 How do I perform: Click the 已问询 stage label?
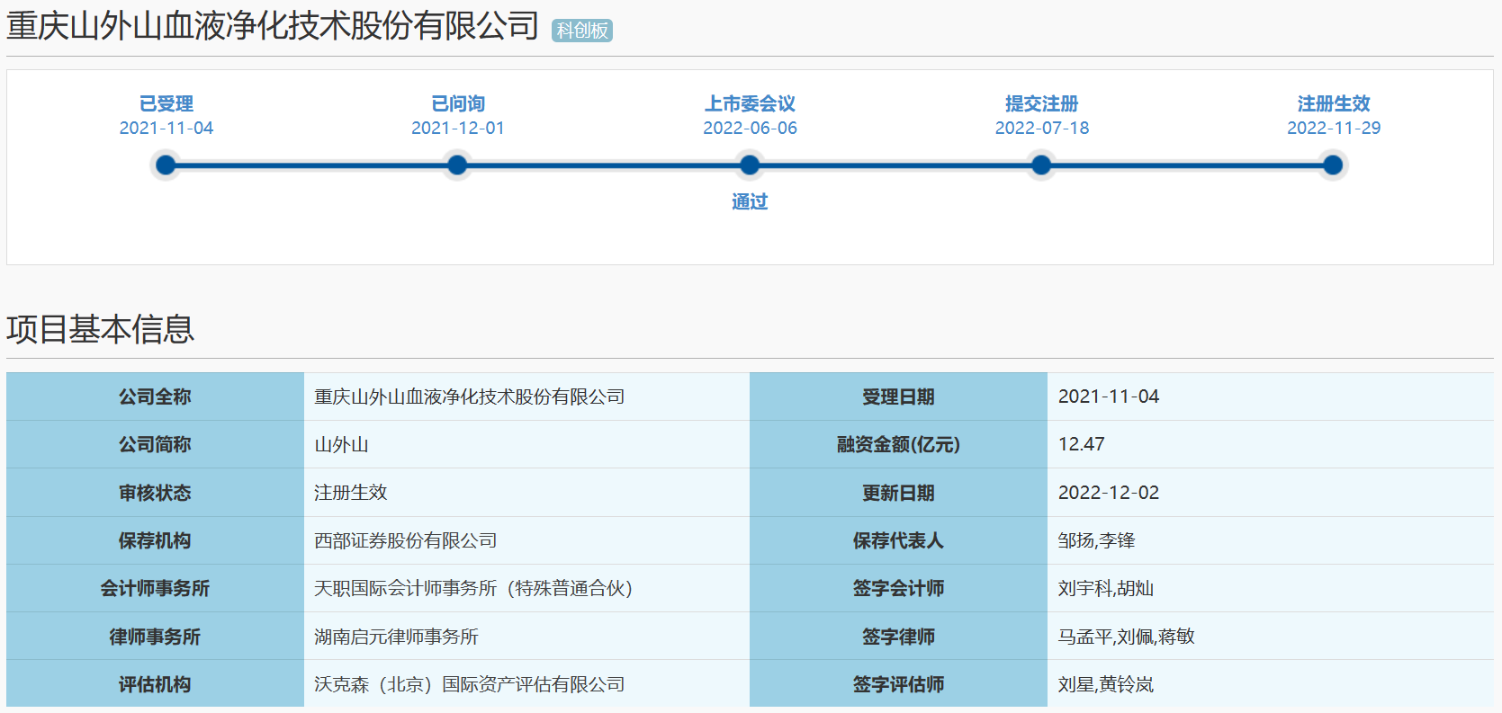[457, 103]
